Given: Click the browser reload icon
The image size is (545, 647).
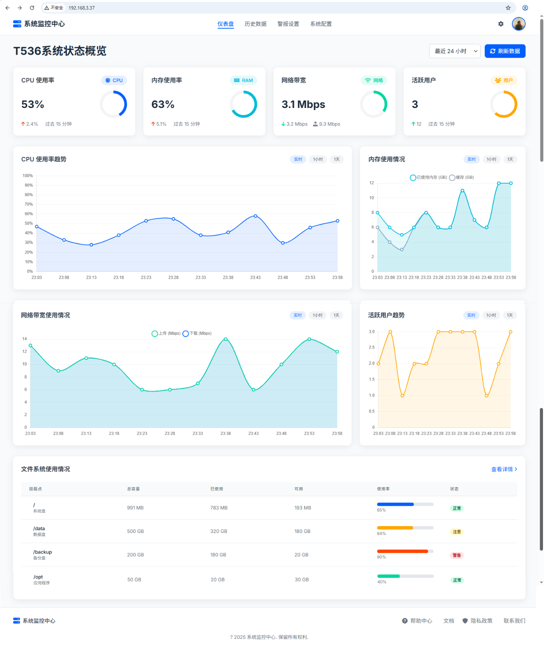Looking at the screenshot, I should point(32,8).
